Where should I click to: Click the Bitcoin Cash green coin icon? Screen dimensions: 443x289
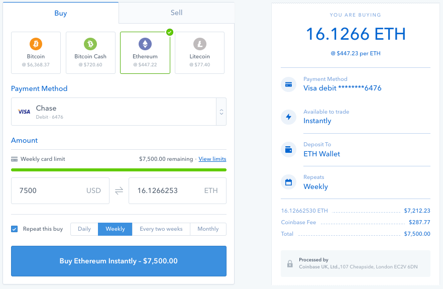pos(90,44)
